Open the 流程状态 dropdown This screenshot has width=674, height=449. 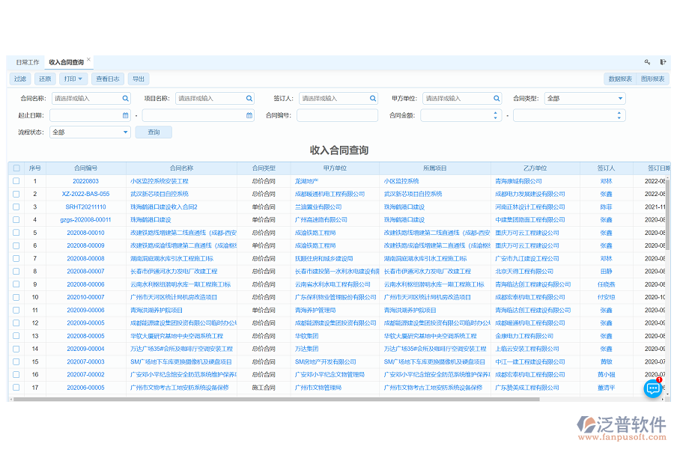pyautogui.click(x=88, y=132)
